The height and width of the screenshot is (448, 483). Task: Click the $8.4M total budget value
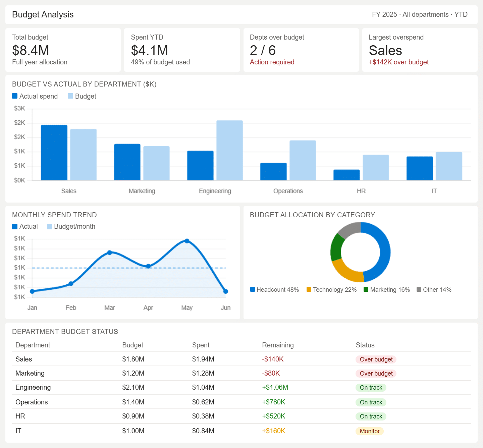pyautogui.click(x=31, y=50)
